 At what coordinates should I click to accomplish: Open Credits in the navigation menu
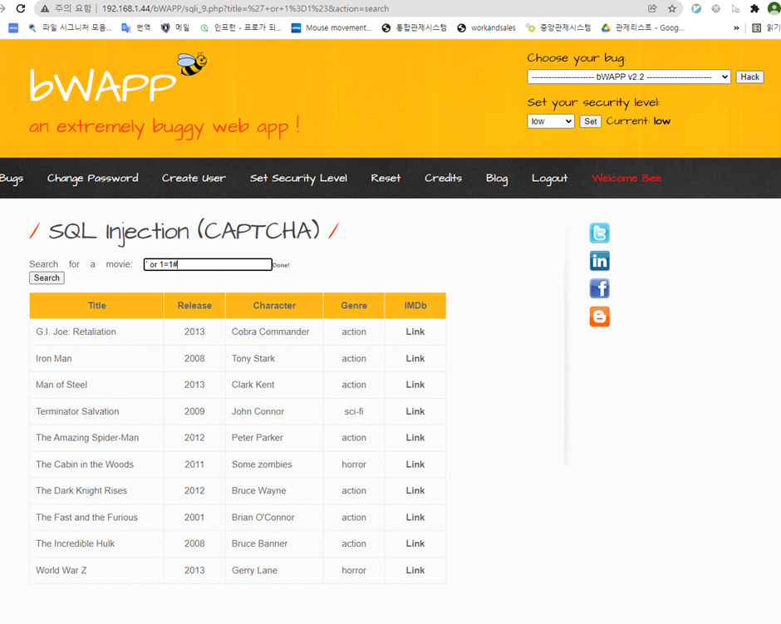444,179
